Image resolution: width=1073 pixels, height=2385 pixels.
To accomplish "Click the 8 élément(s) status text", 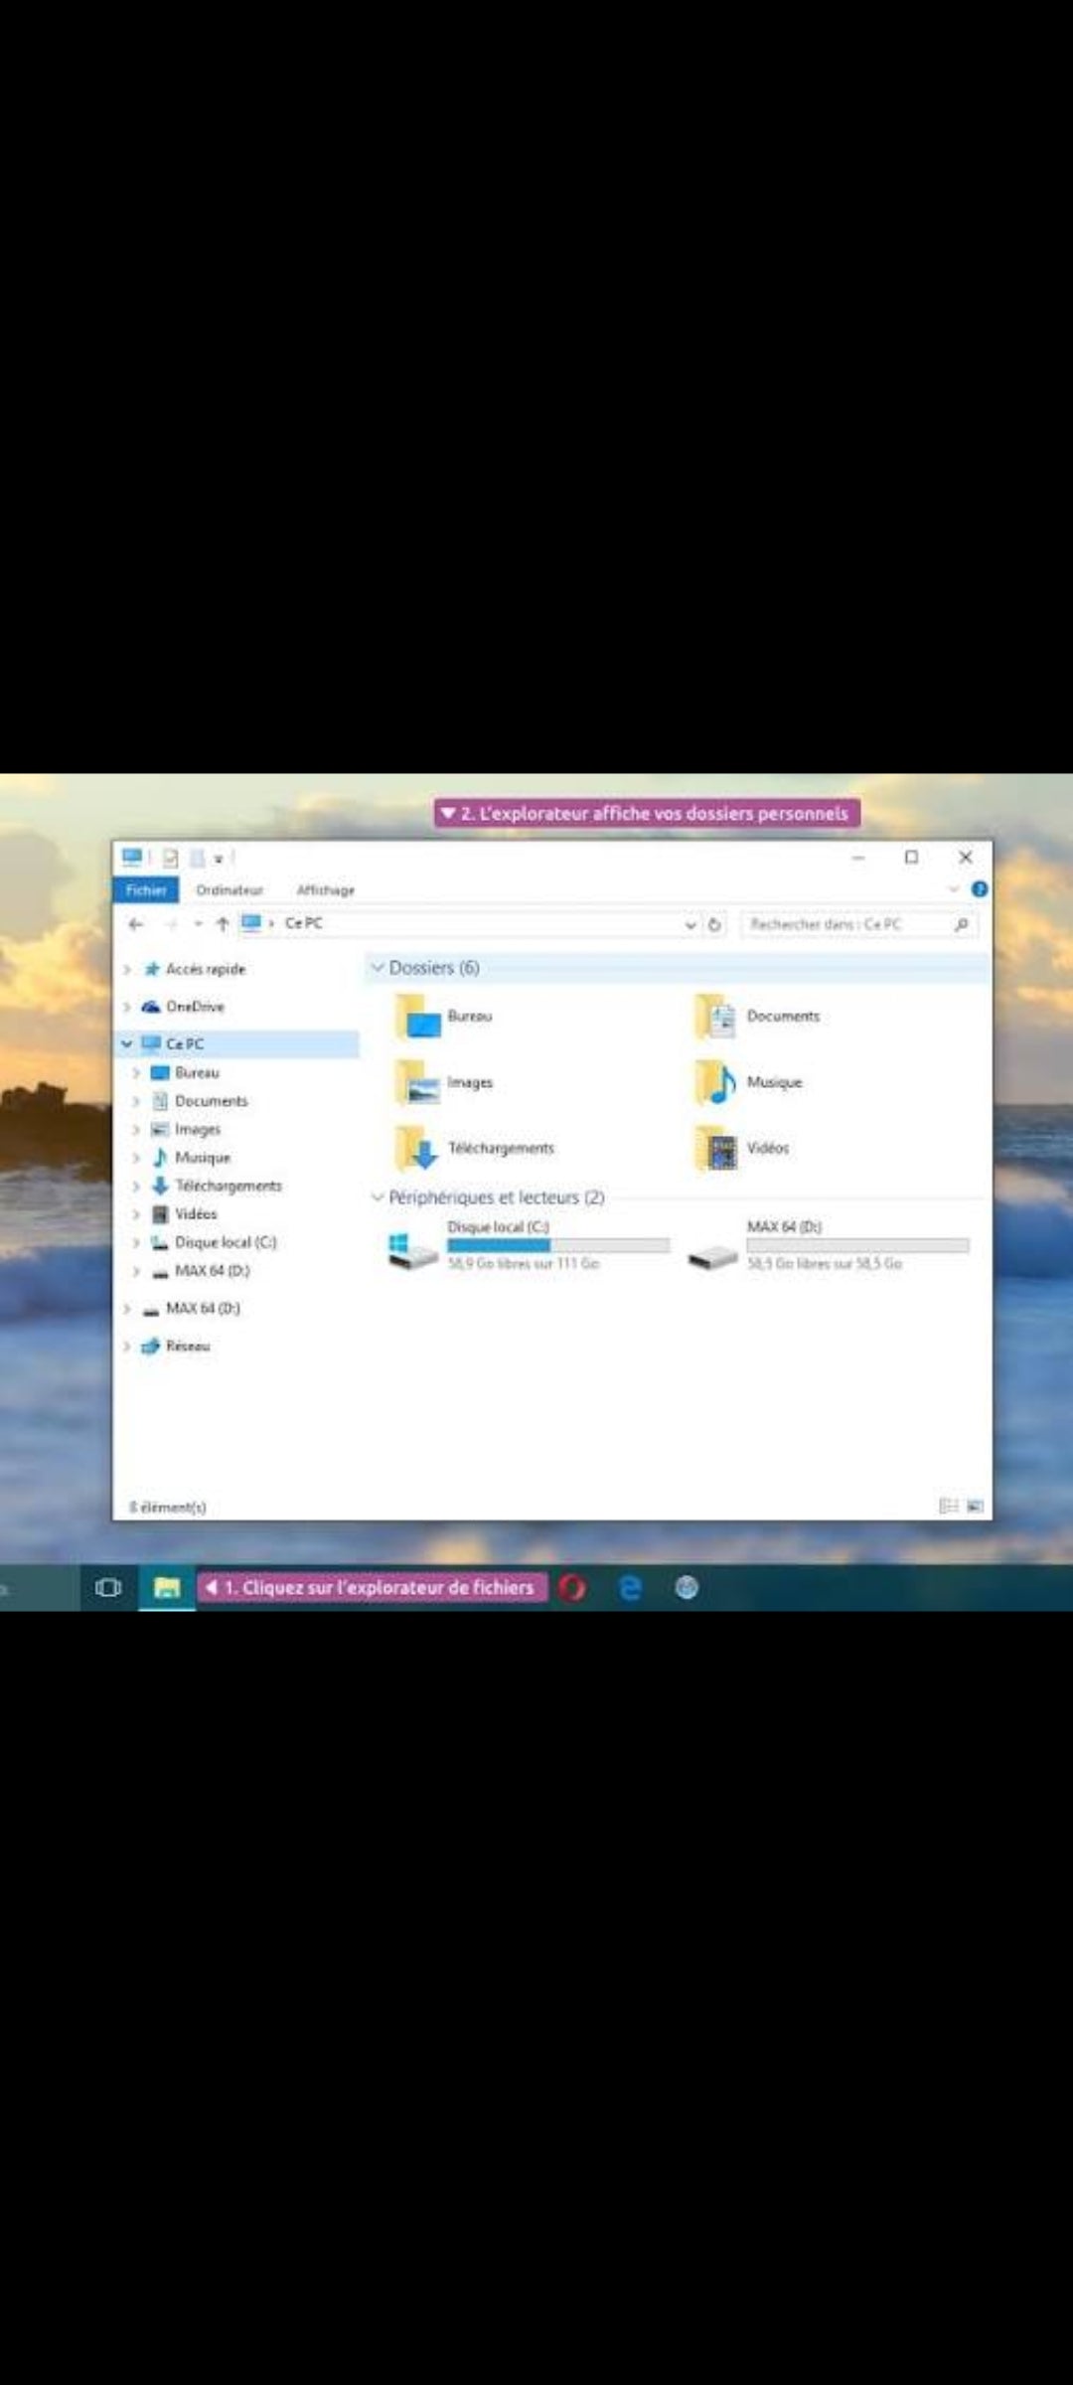I will [x=167, y=1508].
